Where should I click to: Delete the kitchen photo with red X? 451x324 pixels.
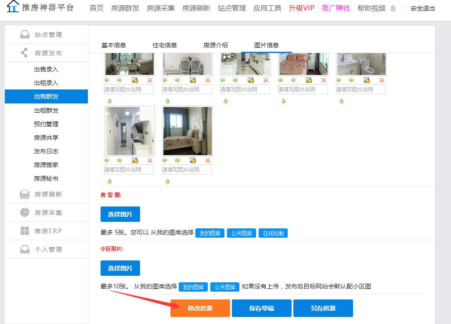tap(150, 160)
